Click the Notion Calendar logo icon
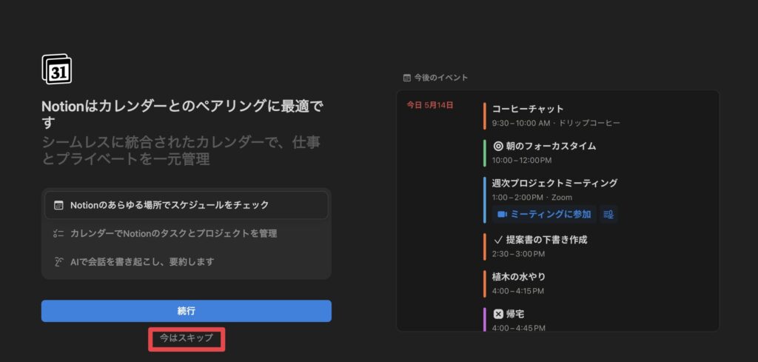The image size is (758, 362). tap(56, 69)
